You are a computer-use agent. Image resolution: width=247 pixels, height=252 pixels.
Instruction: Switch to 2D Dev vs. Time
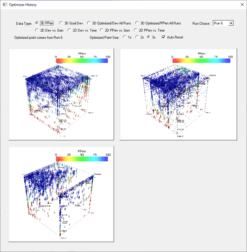(x=69, y=30)
